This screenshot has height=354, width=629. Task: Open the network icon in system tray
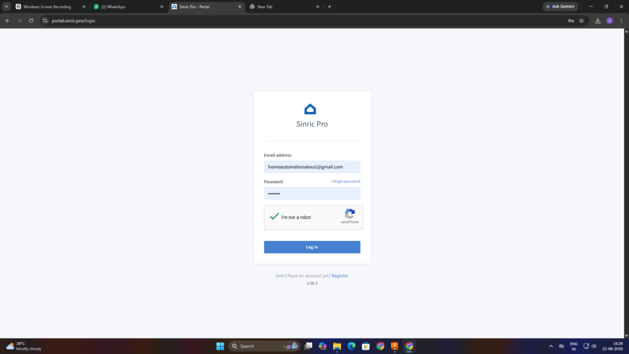586,346
